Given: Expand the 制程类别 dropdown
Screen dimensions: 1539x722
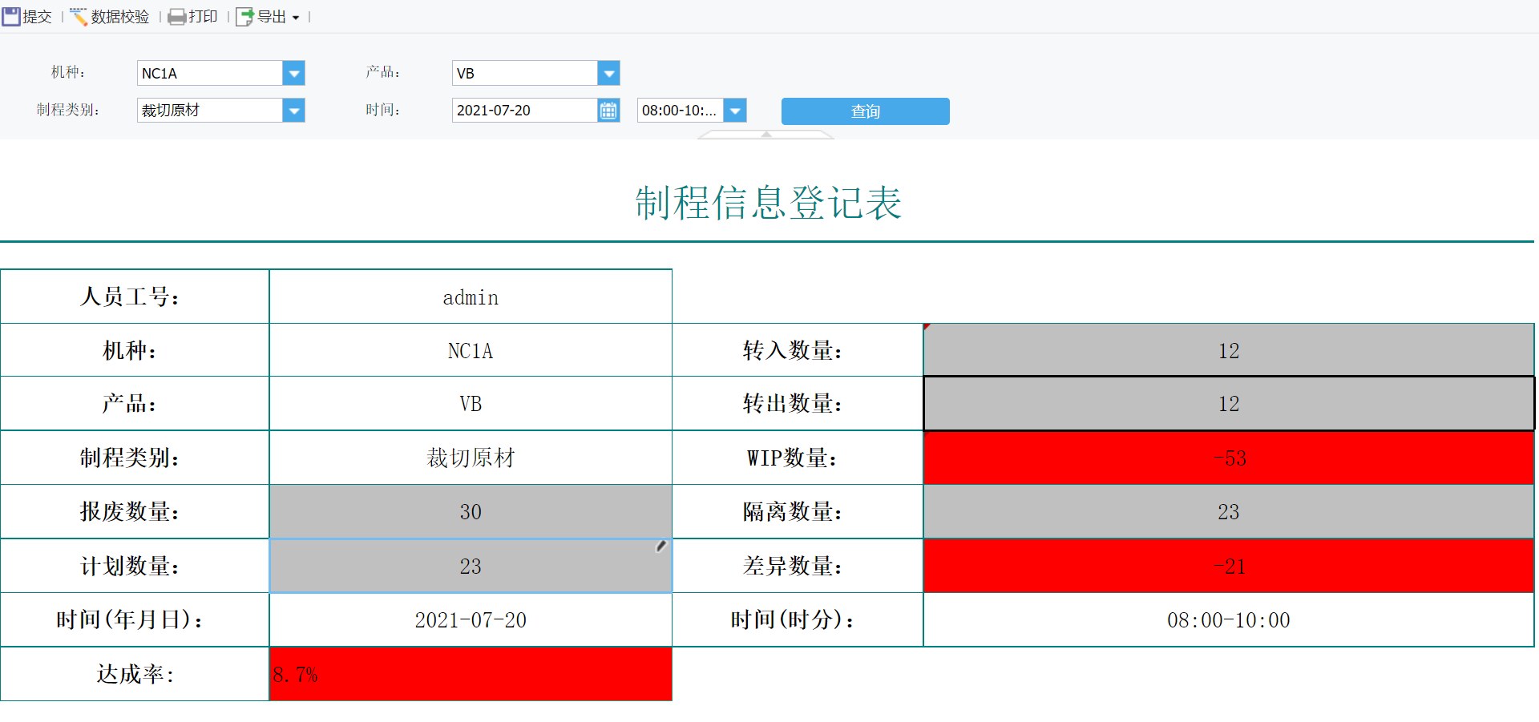Looking at the screenshot, I should point(294,111).
